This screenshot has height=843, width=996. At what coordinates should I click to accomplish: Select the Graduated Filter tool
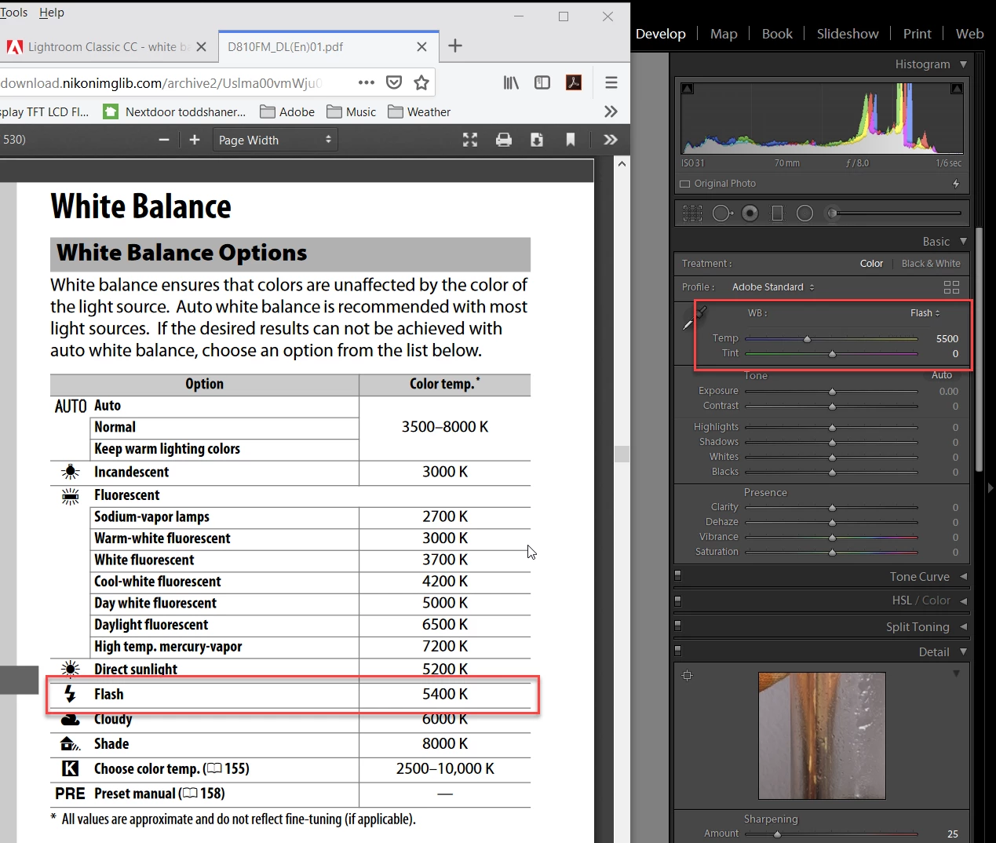coord(778,213)
